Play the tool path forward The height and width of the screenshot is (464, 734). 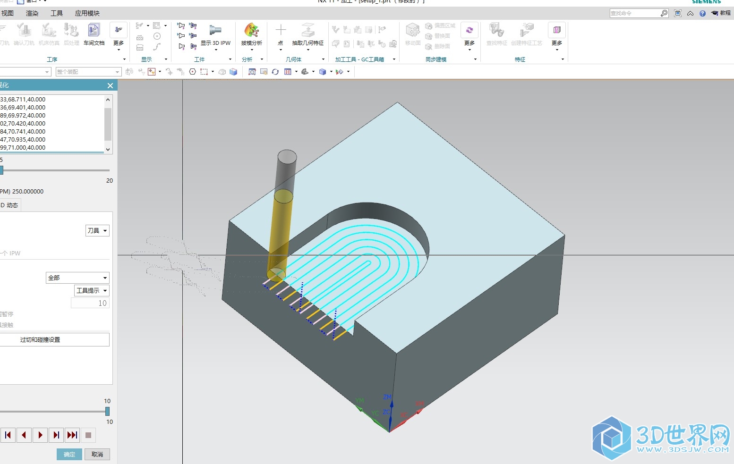pyautogui.click(x=40, y=435)
